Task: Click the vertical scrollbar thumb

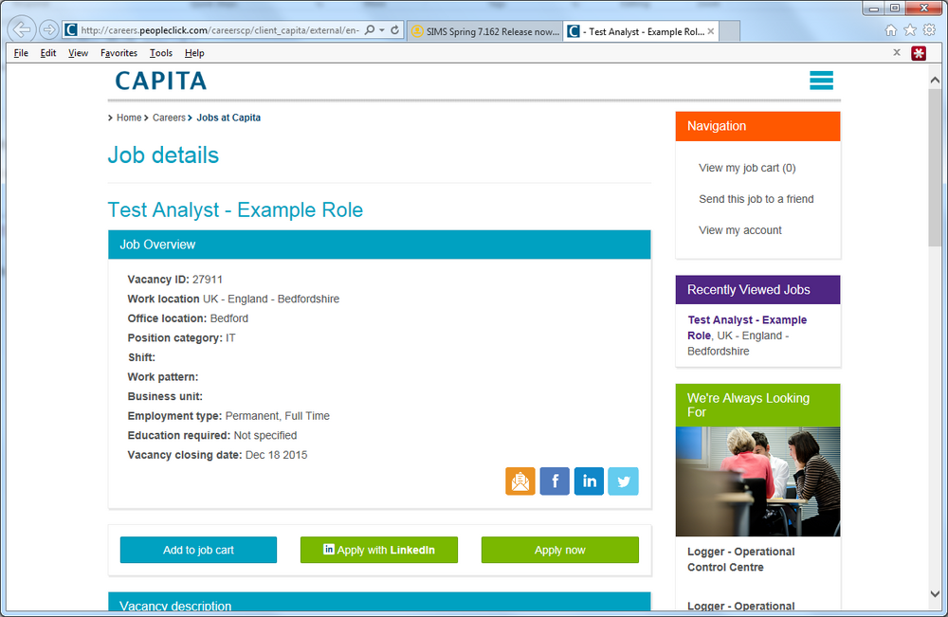Action: point(935,167)
